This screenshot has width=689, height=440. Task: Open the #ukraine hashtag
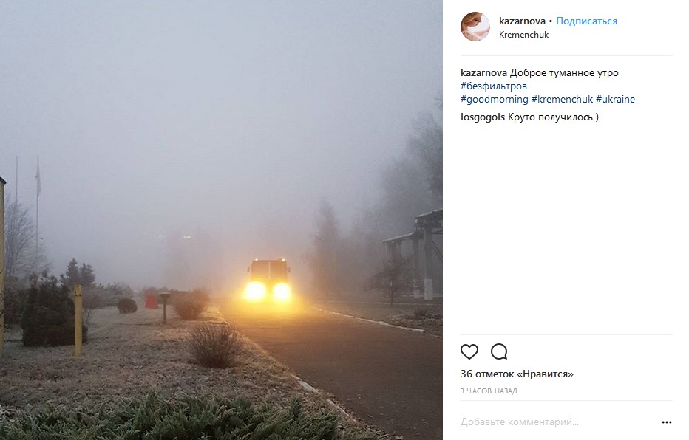pyautogui.click(x=615, y=100)
